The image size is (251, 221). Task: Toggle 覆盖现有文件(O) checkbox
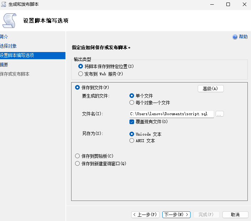pyautogui.click(x=132, y=122)
